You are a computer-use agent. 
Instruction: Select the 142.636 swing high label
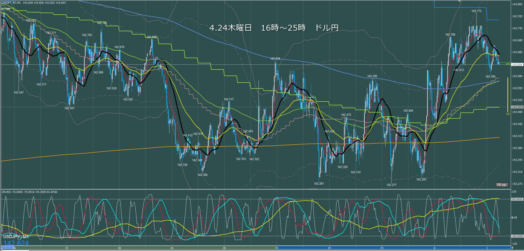(x=275, y=59)
